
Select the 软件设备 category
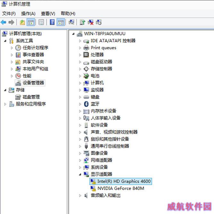(x=99, y=125)
